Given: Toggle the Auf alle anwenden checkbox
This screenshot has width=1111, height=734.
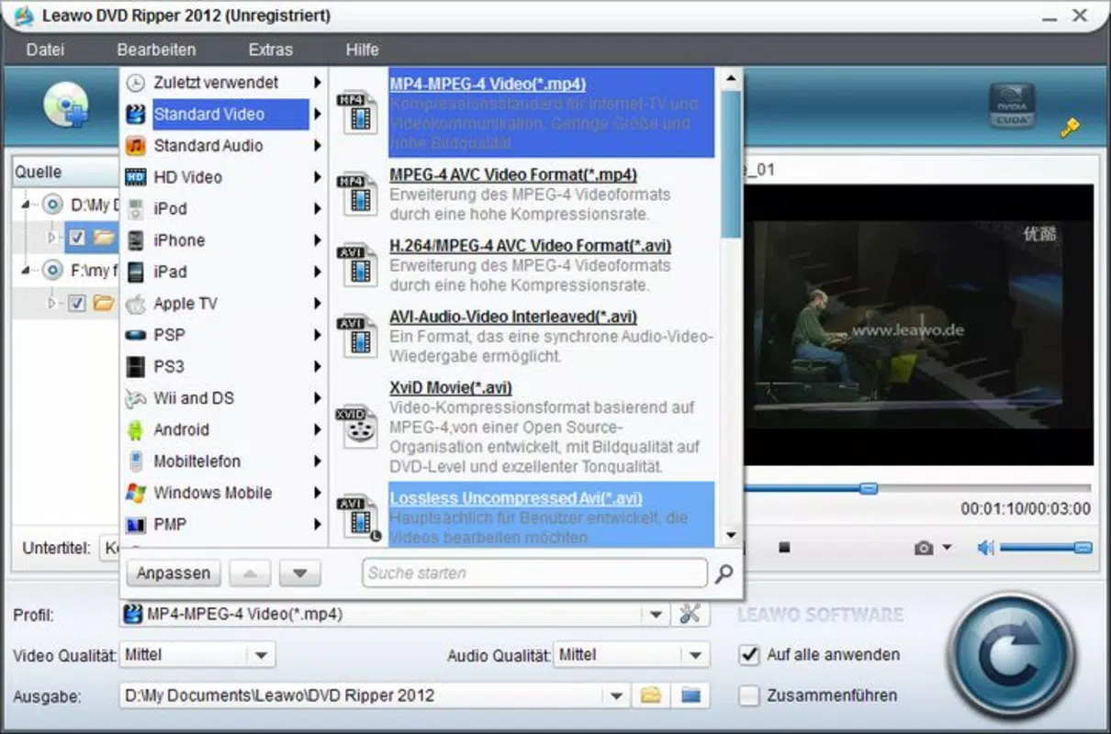Looking at the screenshot, I should click(x=750, y=655).
